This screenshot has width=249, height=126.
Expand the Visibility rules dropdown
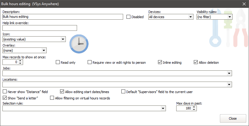point(230,17)
